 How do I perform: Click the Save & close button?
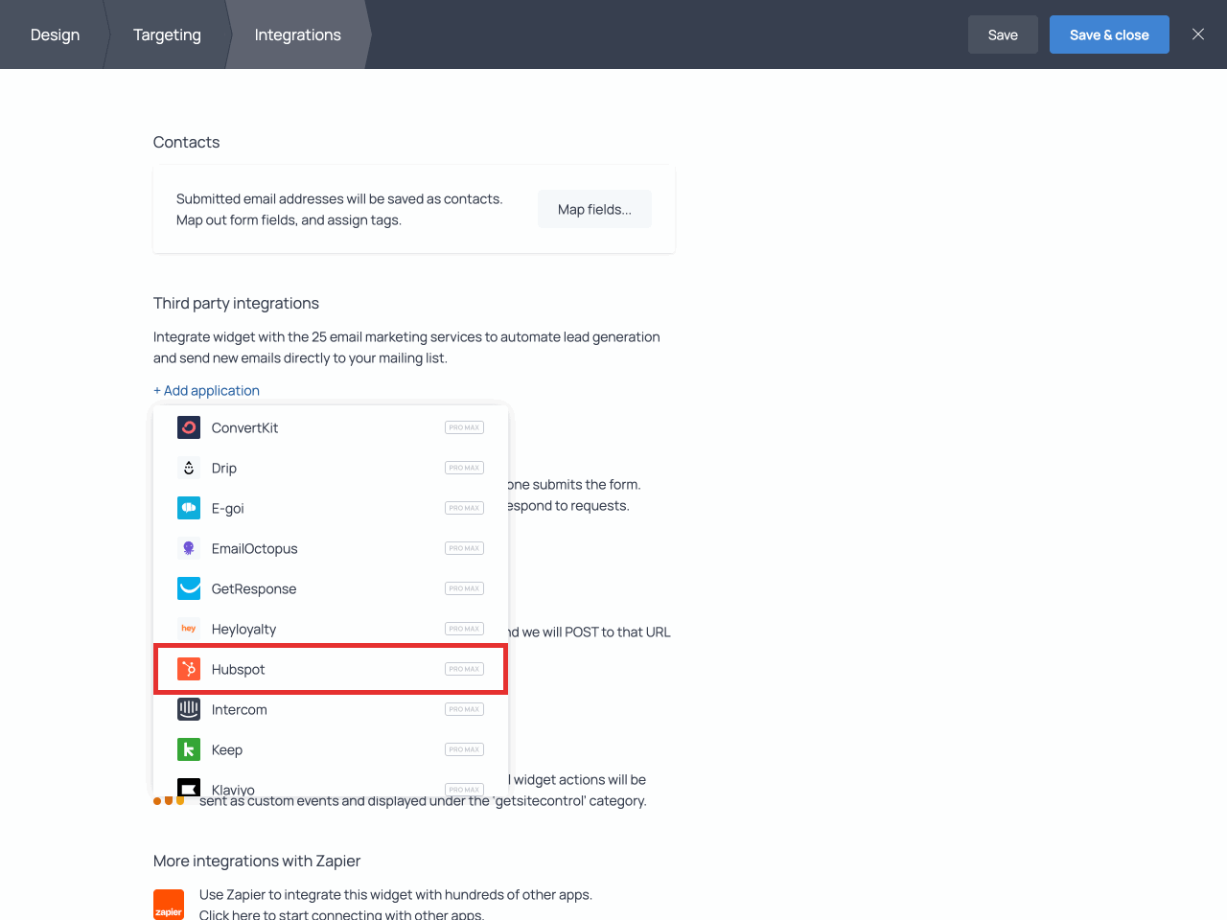pyautogui.click(x=1109, y=34)
